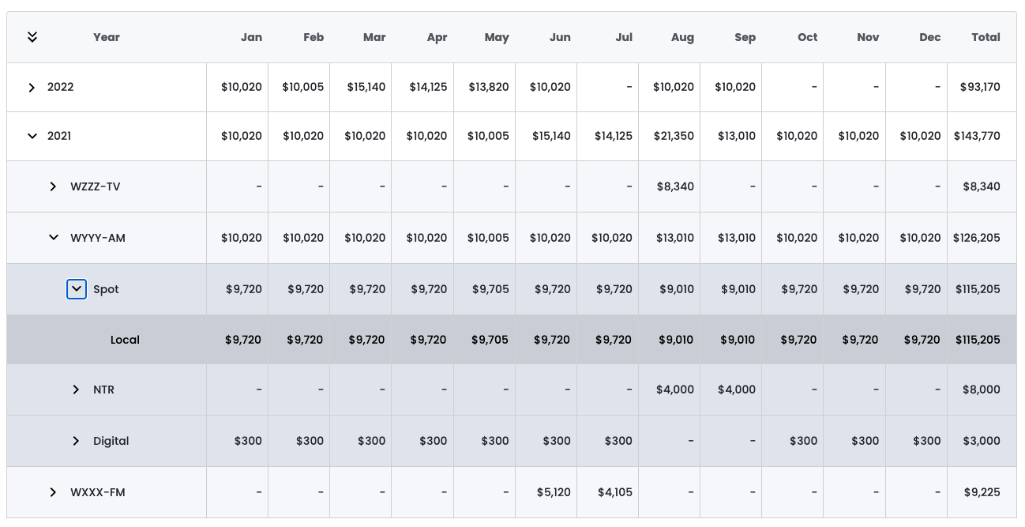Collapse the Spot category chevron
The image size is (1025, 527).
pos(76,289)
